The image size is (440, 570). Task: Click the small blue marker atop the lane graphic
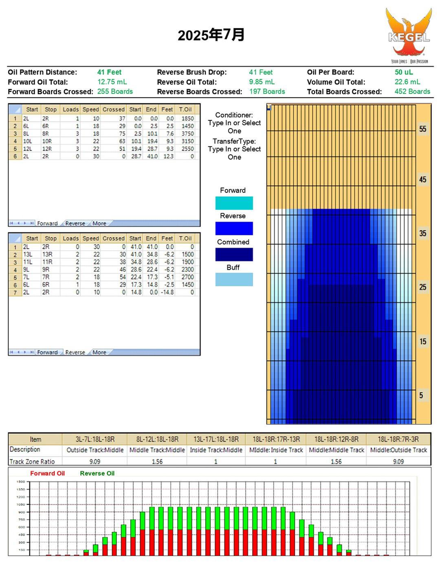(x=269, y=108)
